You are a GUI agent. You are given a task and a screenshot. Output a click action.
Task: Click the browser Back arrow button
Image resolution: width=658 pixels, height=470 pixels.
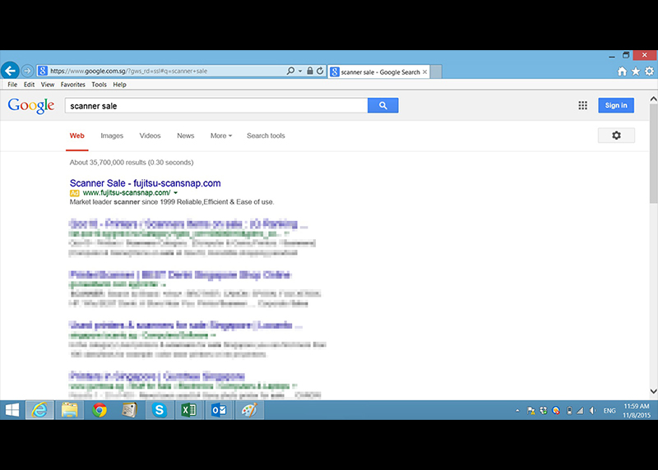tap(10, 71)
